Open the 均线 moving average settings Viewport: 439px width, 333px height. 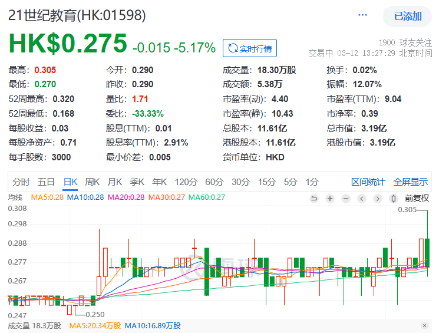(15, 197)
